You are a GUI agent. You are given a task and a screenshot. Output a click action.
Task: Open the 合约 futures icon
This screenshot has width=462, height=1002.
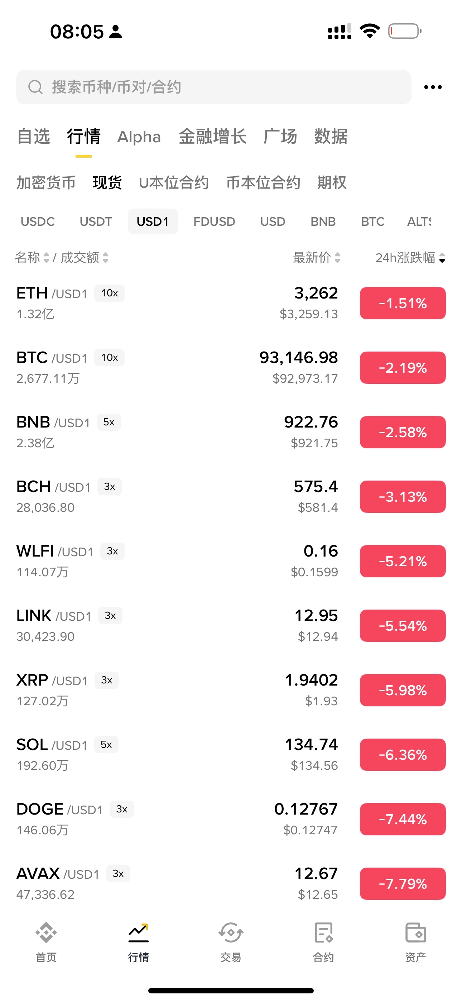(x=323, y=933)
